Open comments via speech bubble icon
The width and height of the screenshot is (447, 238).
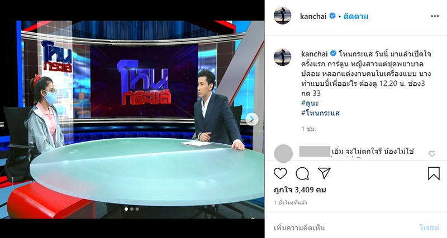[x=302, y=173]
